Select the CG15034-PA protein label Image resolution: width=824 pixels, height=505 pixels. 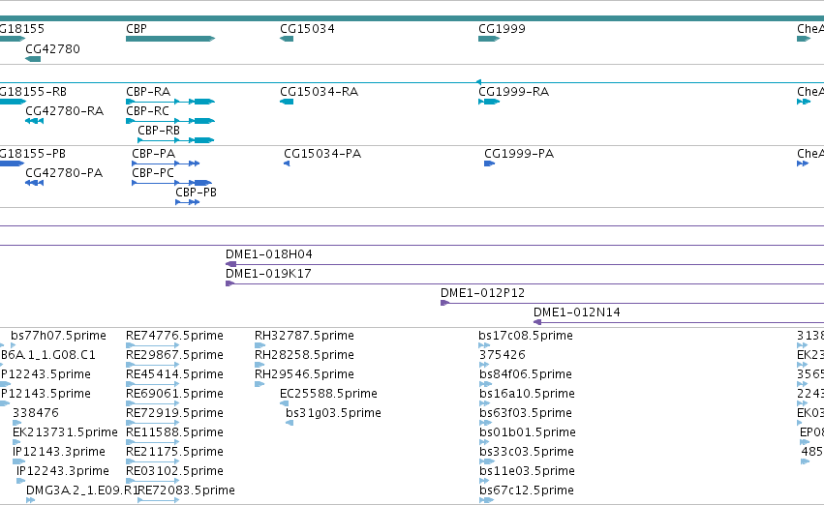(322, 154)
